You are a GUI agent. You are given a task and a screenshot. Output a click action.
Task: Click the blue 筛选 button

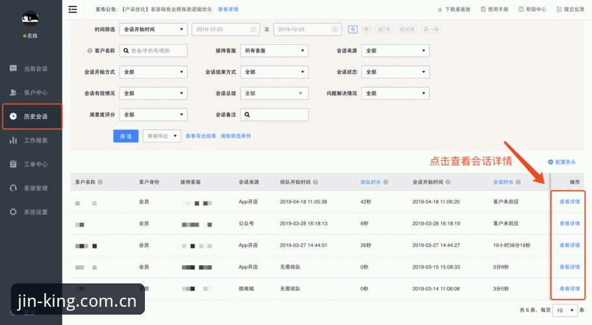pos(125,136)
